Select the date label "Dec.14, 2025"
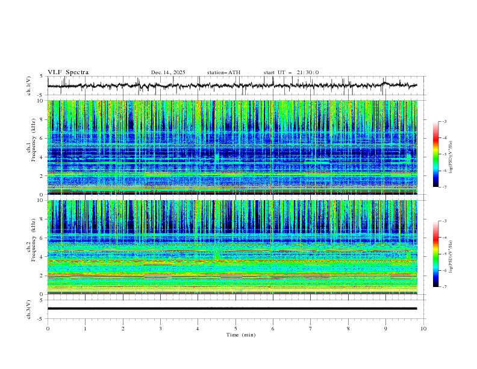Screen dimensions: 477x369 coord(168,72)
